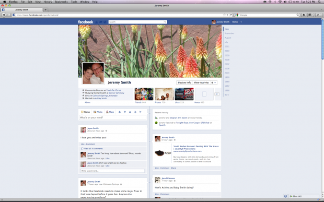The height and width of the screenshot is (202, 324).
Task: Open the Google search engine dropdown
Action: pyautogui.click(x=237, y=15)
